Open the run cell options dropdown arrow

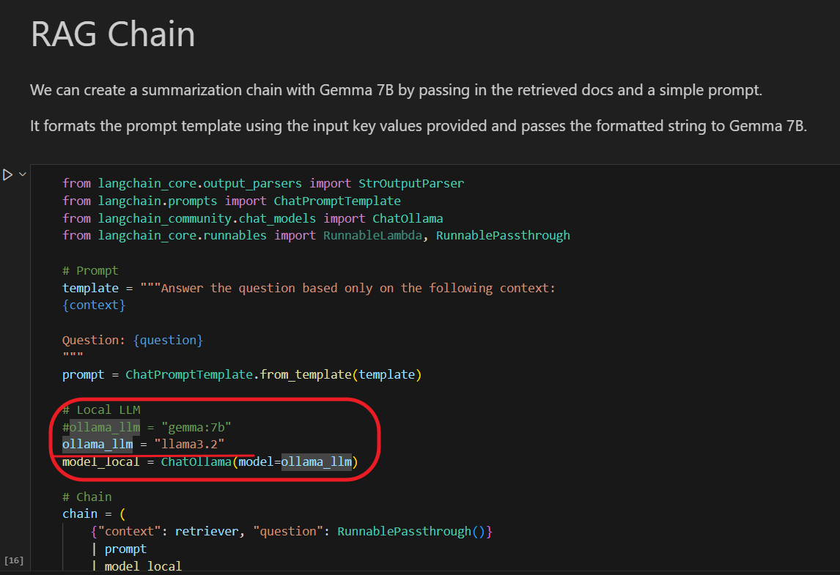point(23,174)
